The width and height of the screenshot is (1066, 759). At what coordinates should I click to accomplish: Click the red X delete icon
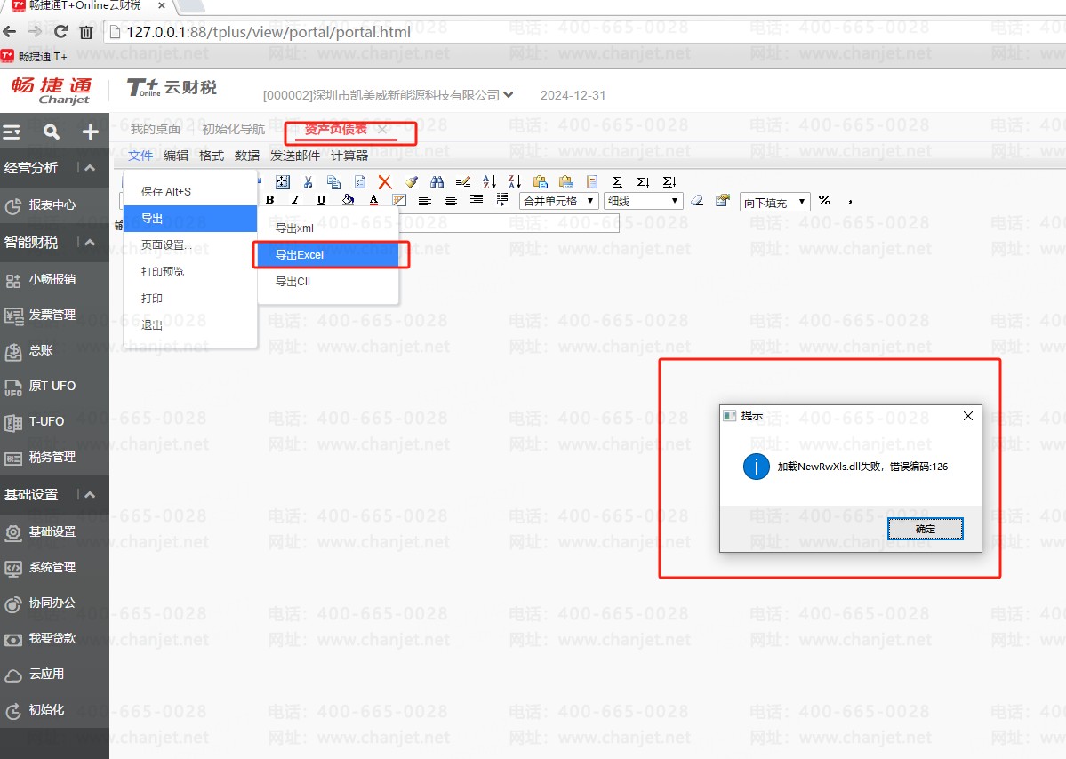tap(384, 182)
